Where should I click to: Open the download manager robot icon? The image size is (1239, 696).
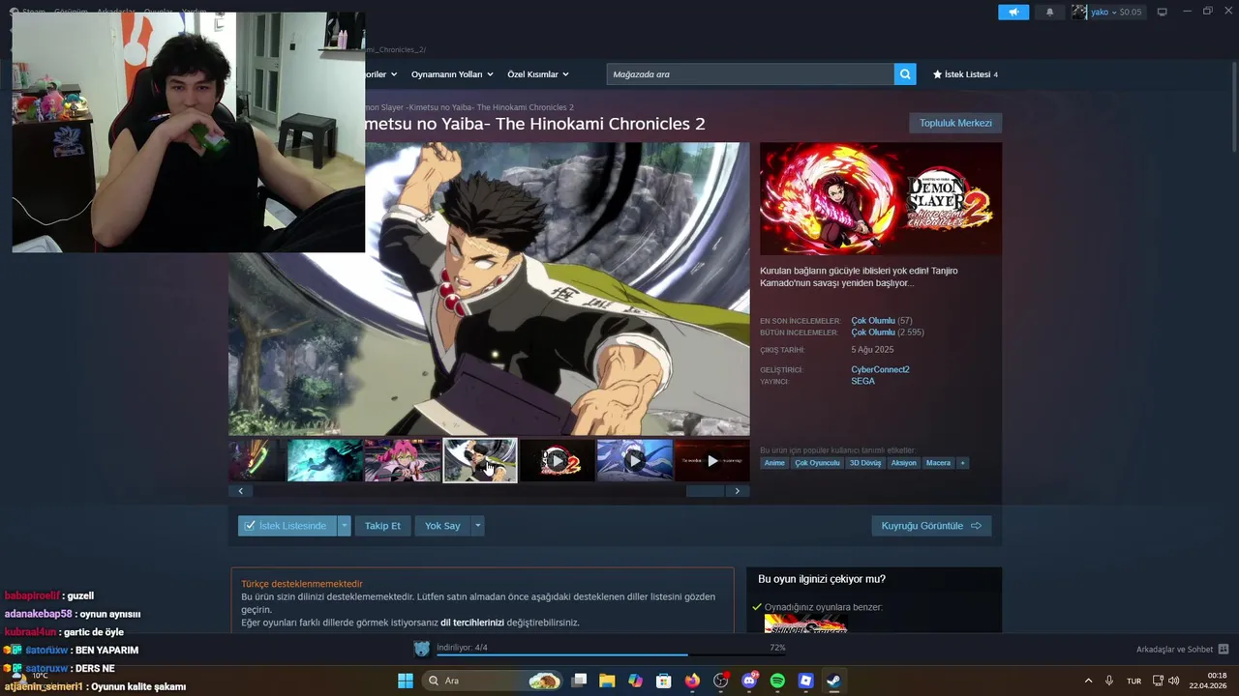click(x=421, y=649)
